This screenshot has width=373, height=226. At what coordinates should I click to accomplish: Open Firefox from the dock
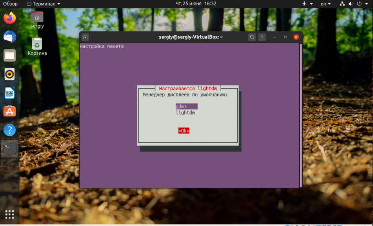coord(9,18)
